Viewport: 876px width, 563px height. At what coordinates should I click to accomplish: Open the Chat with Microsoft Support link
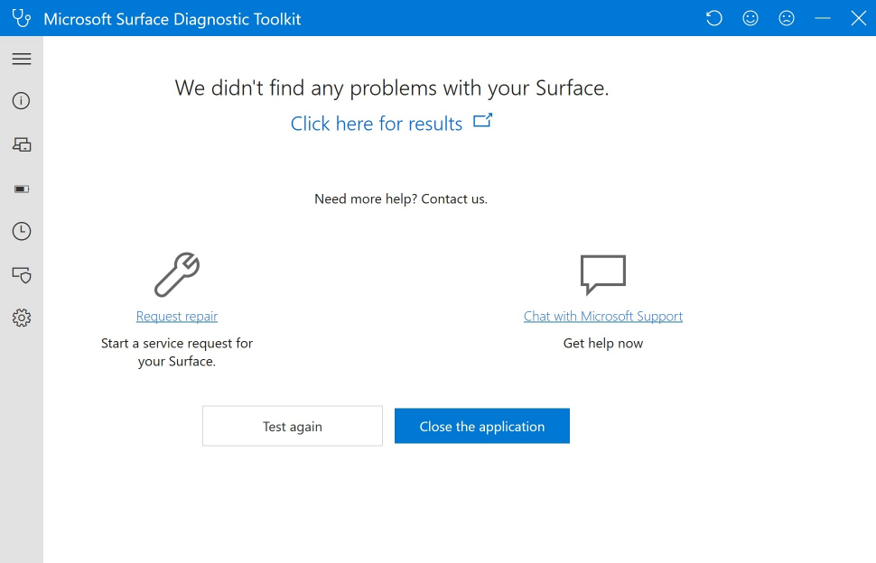[x=603, y=317]
